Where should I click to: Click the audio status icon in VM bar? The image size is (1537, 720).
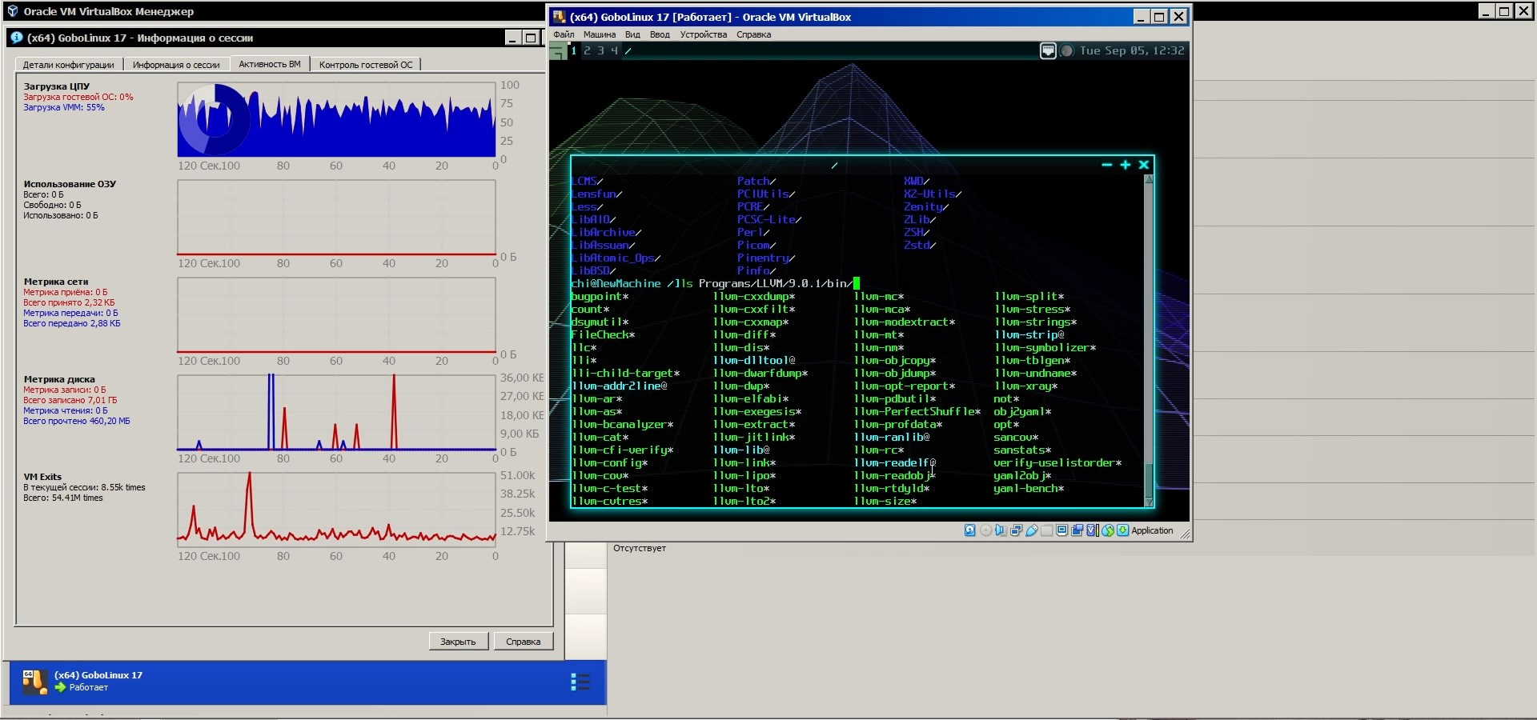tap(1001, 530)
